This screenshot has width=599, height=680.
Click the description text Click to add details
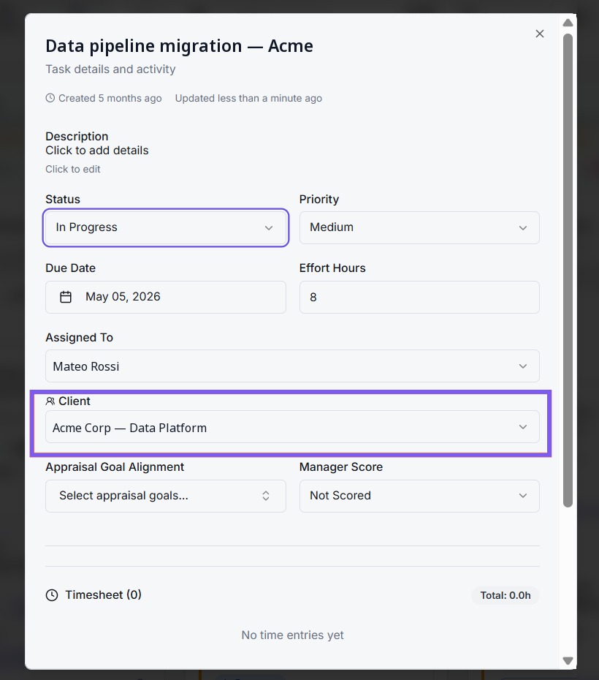pos(97,151)
